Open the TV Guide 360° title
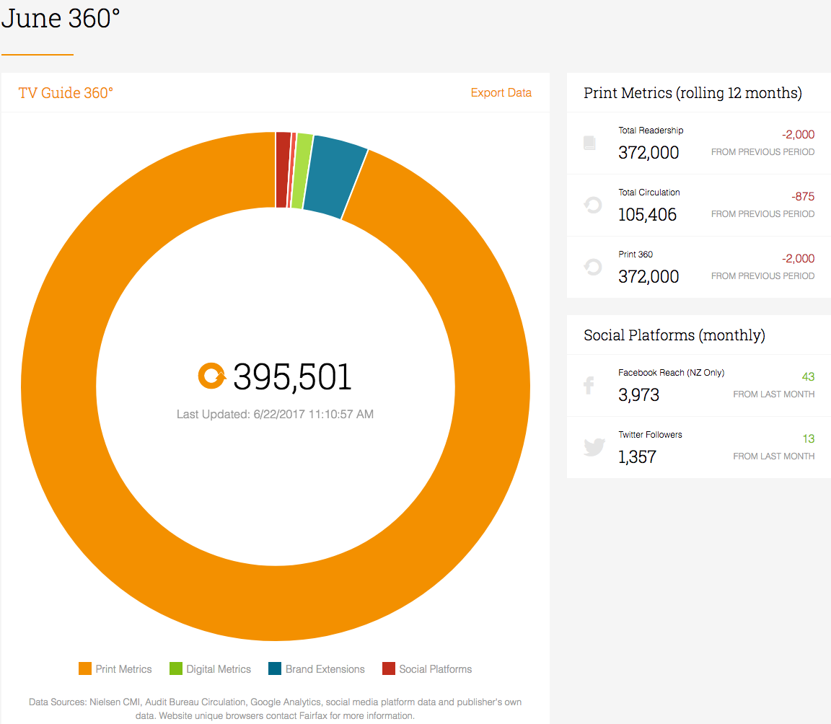Screen dimensions: 831x724 point(66,93)
